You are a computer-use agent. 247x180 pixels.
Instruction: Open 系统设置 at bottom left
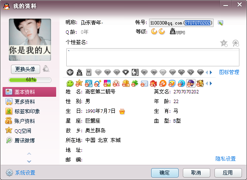21,173
